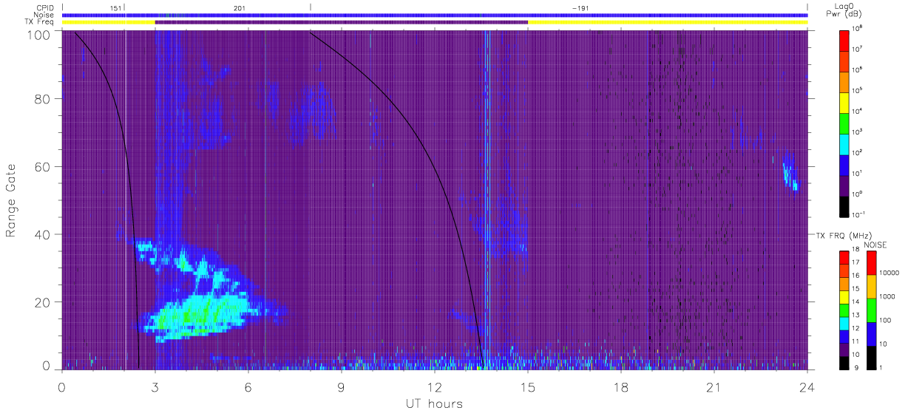Pick the cyan 12-13 MHz TX FRQ segment
This screenshot has height=419, width=908.
click(844, 323)
